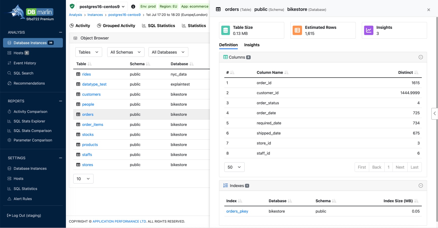This screenshot has width=438, height=228.
Task: Click the Last pagination button
Action: [x=414, y=167]
